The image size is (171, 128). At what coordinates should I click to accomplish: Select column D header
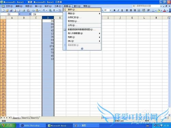[48, 18]
